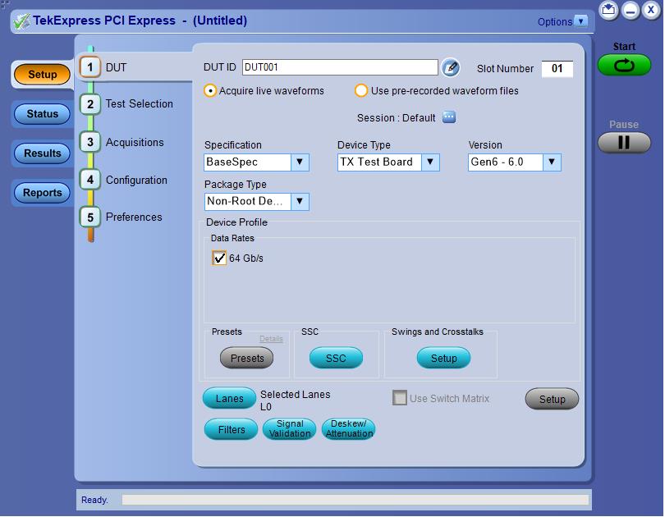Image resolution: width=665 pixels, height=517 pixels.
Task: Click the step 3 Acquisitions number icon
Action: pos(90,142)
